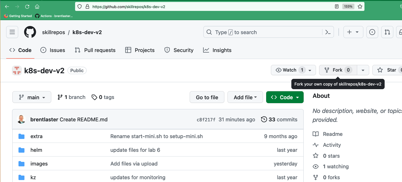Viewport: 402px width, 182px height.
Task: Expand the fork options dropdown arrow
Action: (x=363, y=70)
